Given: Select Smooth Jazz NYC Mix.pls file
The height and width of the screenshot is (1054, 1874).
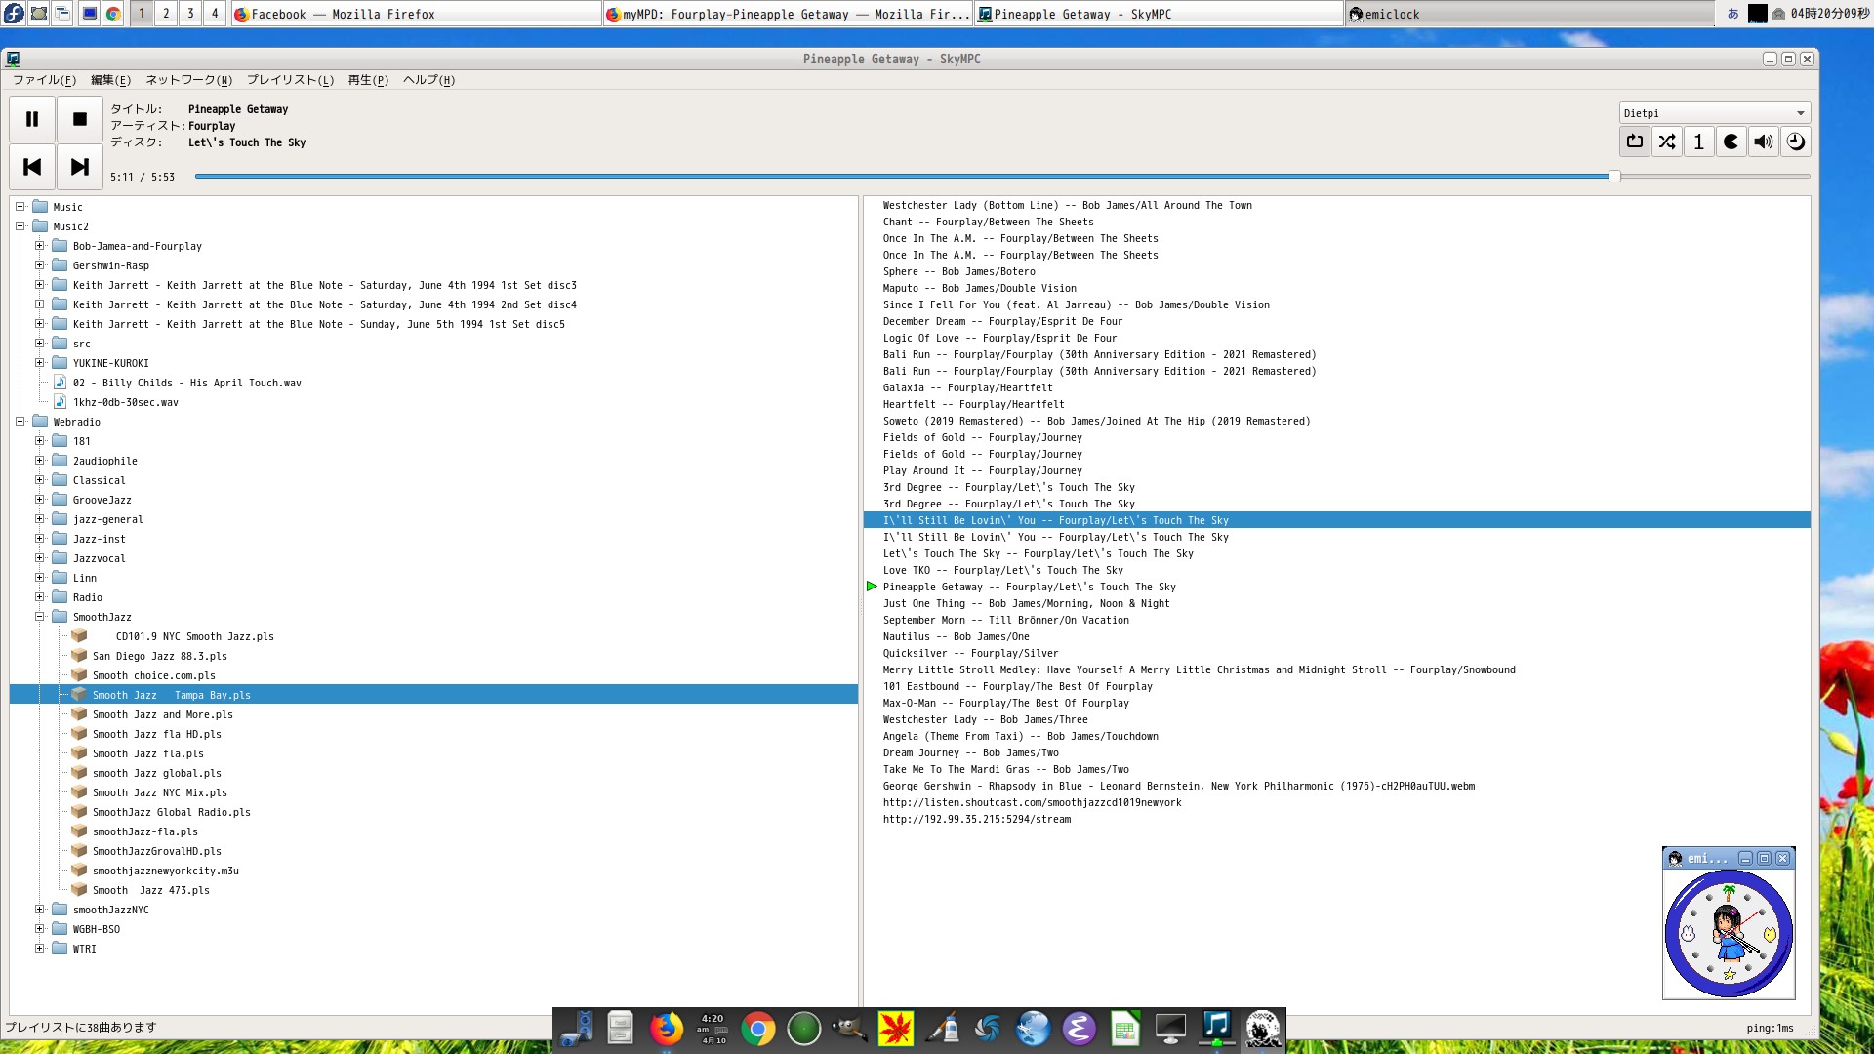Looking at the screenshot, I should tap(159, 792).
